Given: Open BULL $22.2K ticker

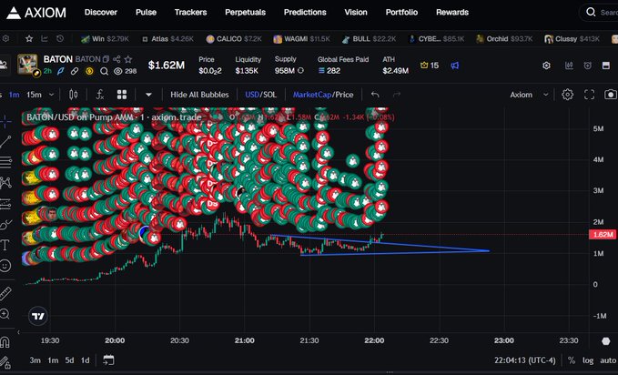Looking at the screenshot, I should [x=369, y=38].
